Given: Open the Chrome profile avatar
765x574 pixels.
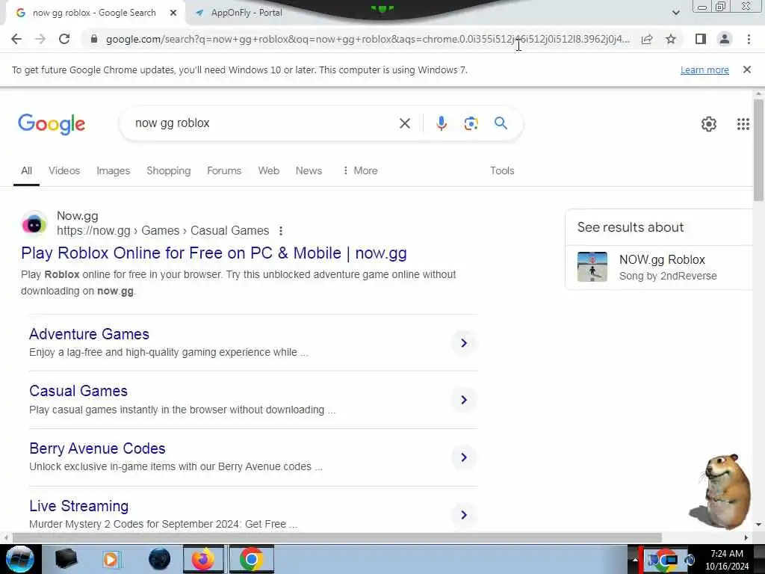Looking at the screenshot, I should point(725,39).
